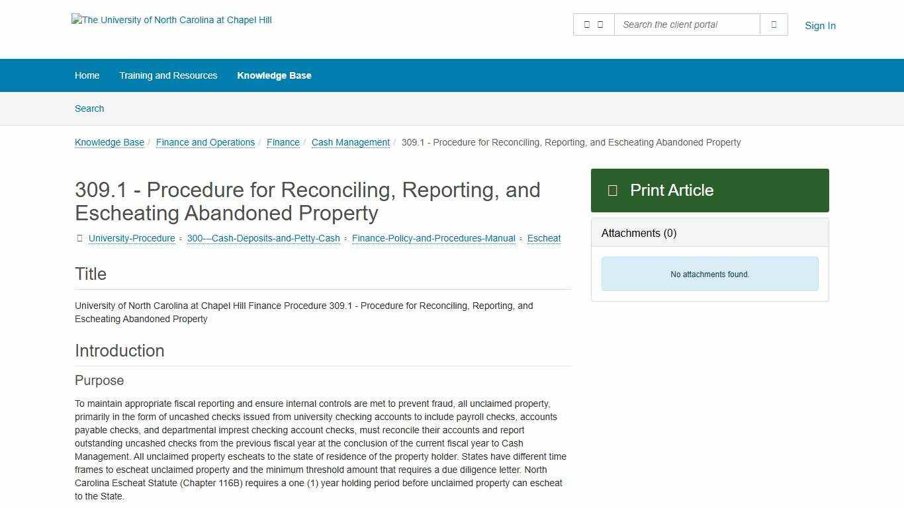
Task: Open the Knowledge Base breadcrumb dropdown
Action: (x=109, y=142)
